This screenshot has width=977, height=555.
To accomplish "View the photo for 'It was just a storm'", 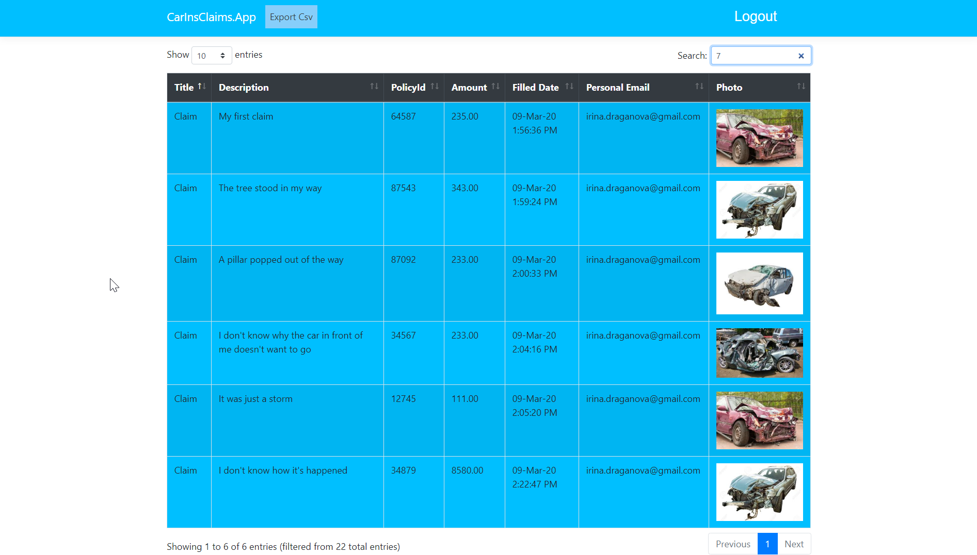I will point(759,420).
